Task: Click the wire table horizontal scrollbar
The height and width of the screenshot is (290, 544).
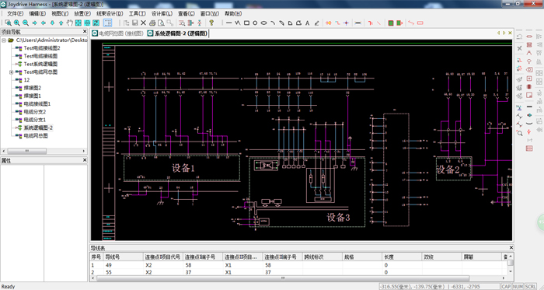Action: coord(283,278)
